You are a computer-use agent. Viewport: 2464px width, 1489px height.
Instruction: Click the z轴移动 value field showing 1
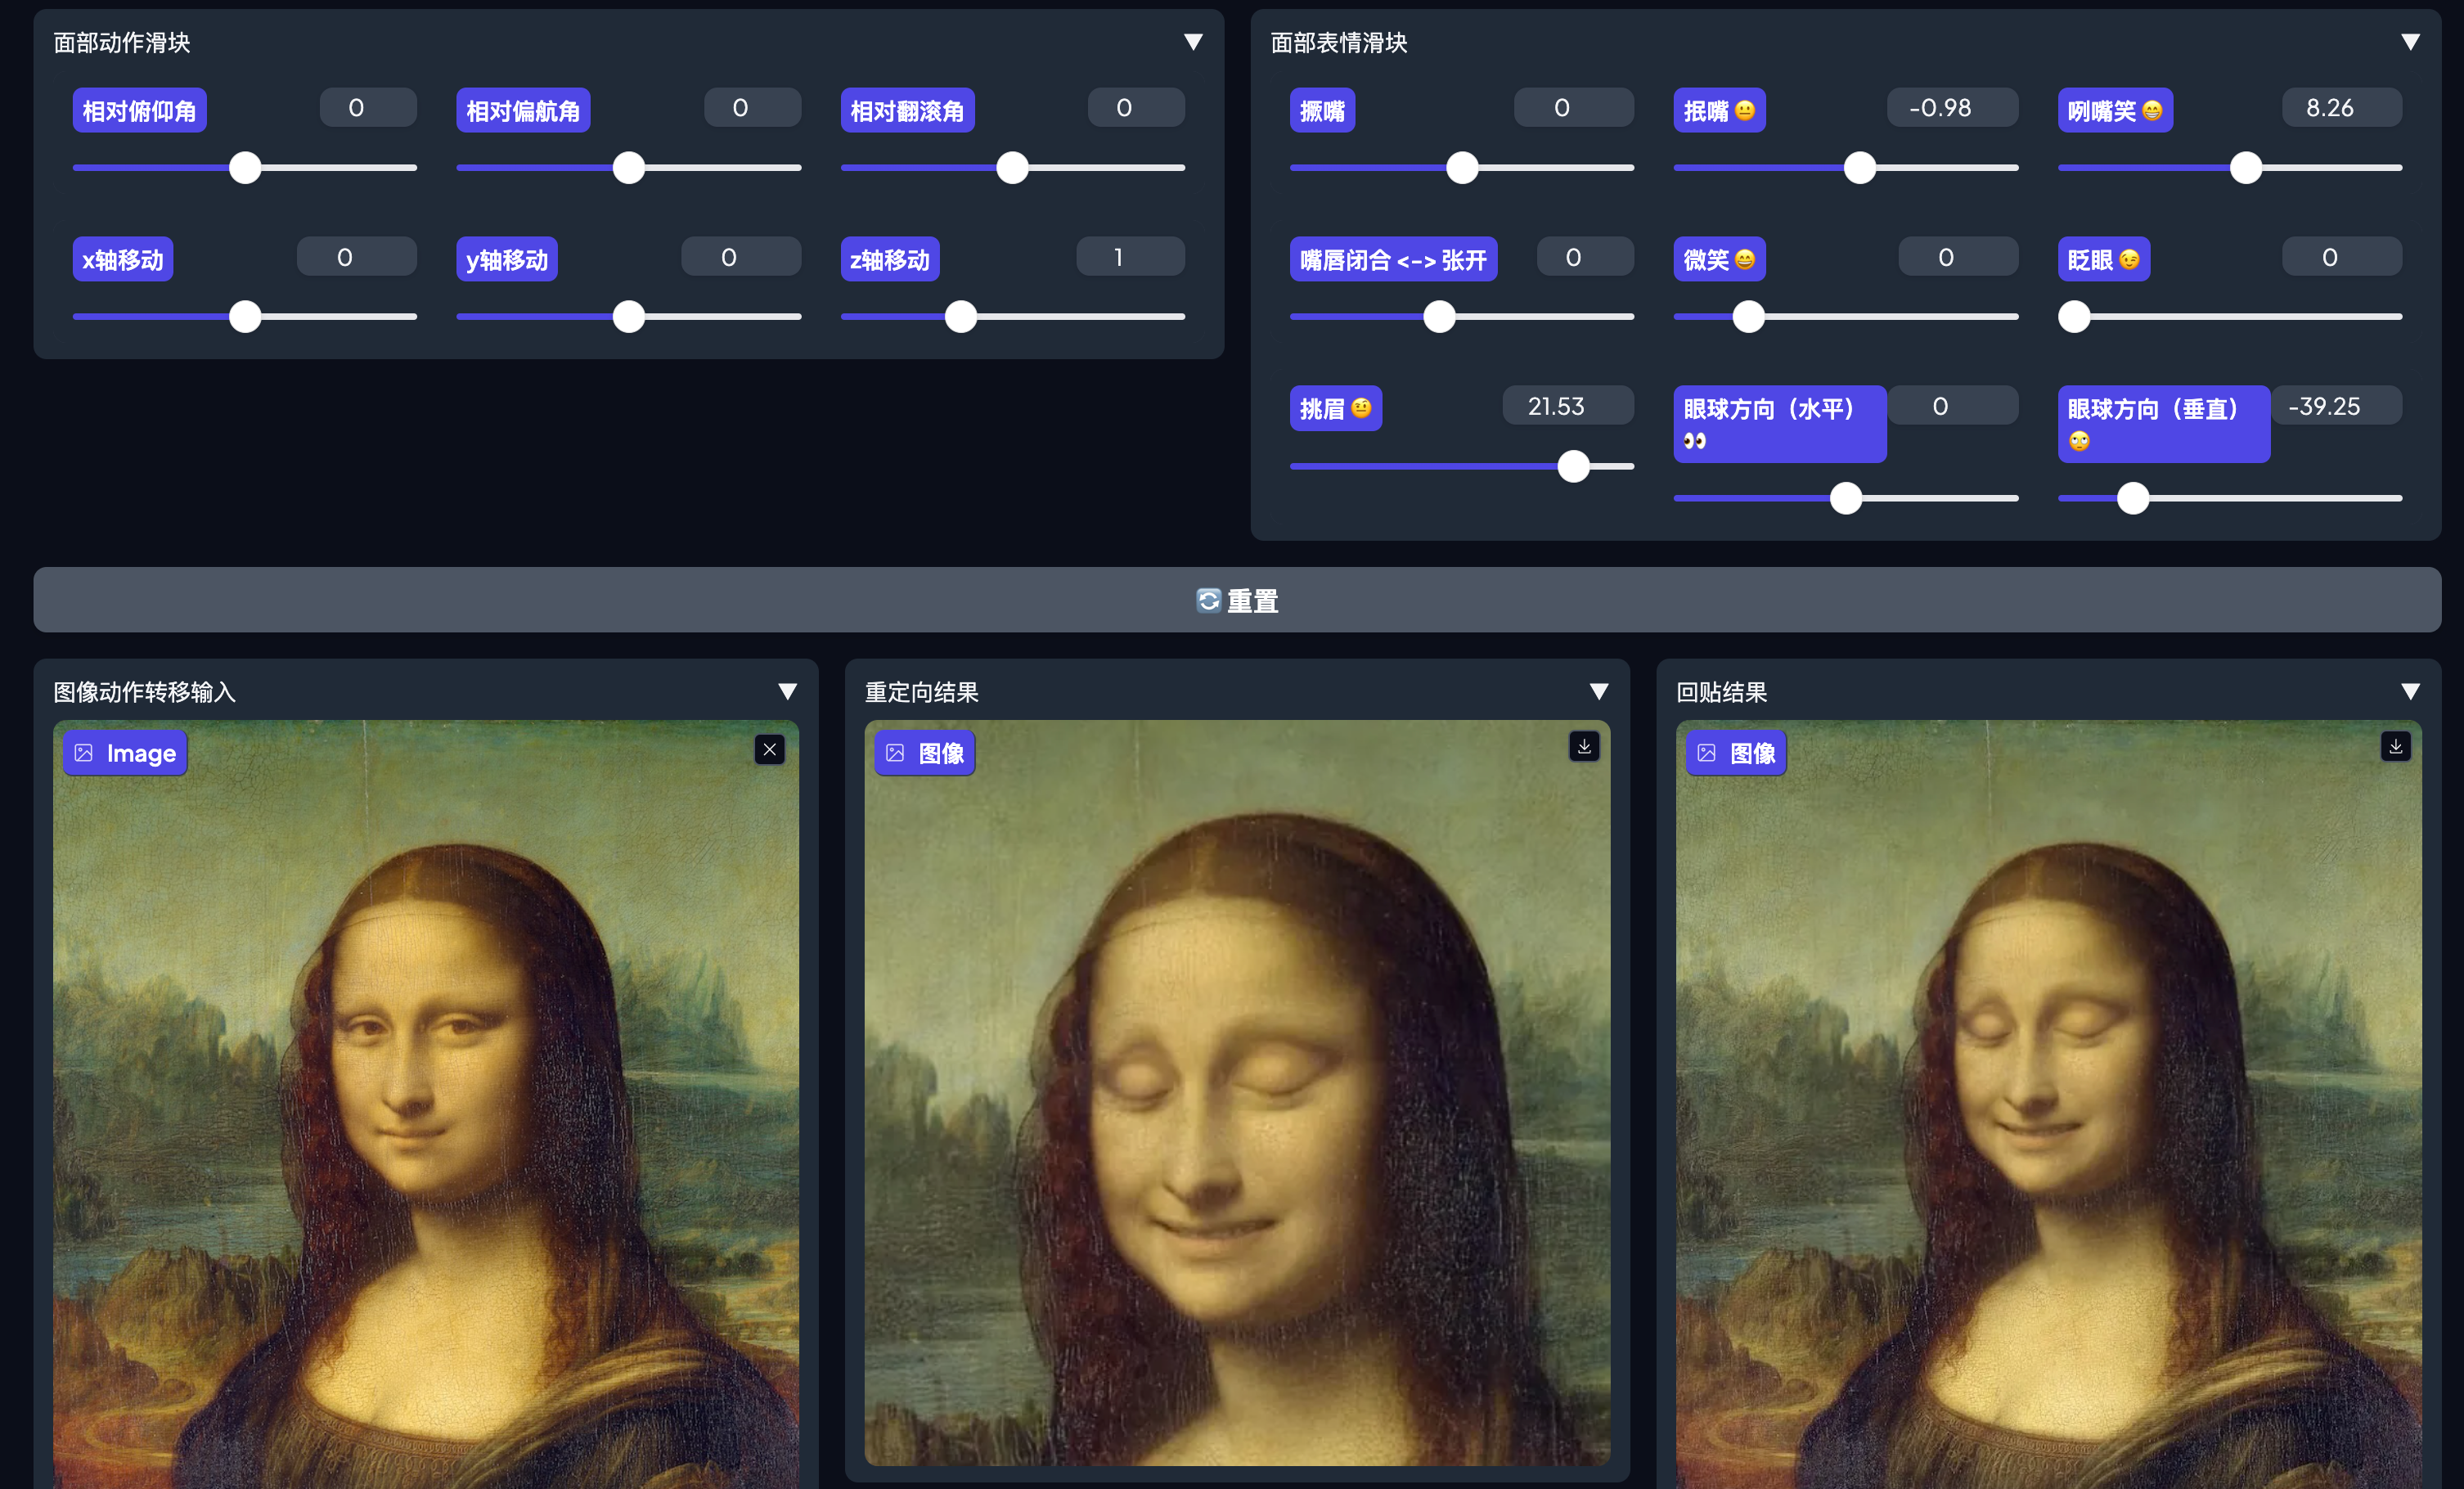pyautogui.click(x=1130, y=257)
